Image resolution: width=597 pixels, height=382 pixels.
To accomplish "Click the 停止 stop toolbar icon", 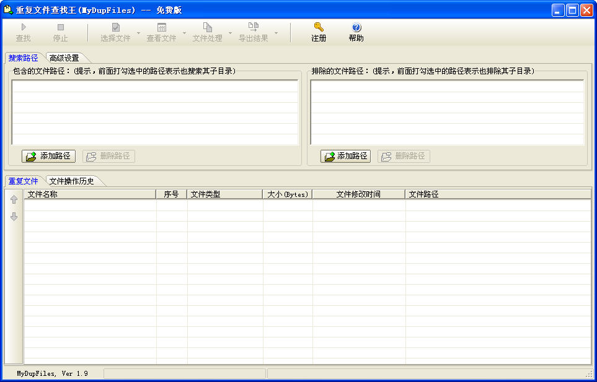I will (x=61, y=27).
